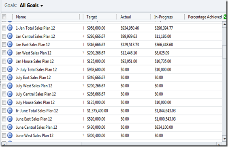
Task: Open the July West Sales Plan 12 goal
Action: pyautogui.click(x=34, y=86)
